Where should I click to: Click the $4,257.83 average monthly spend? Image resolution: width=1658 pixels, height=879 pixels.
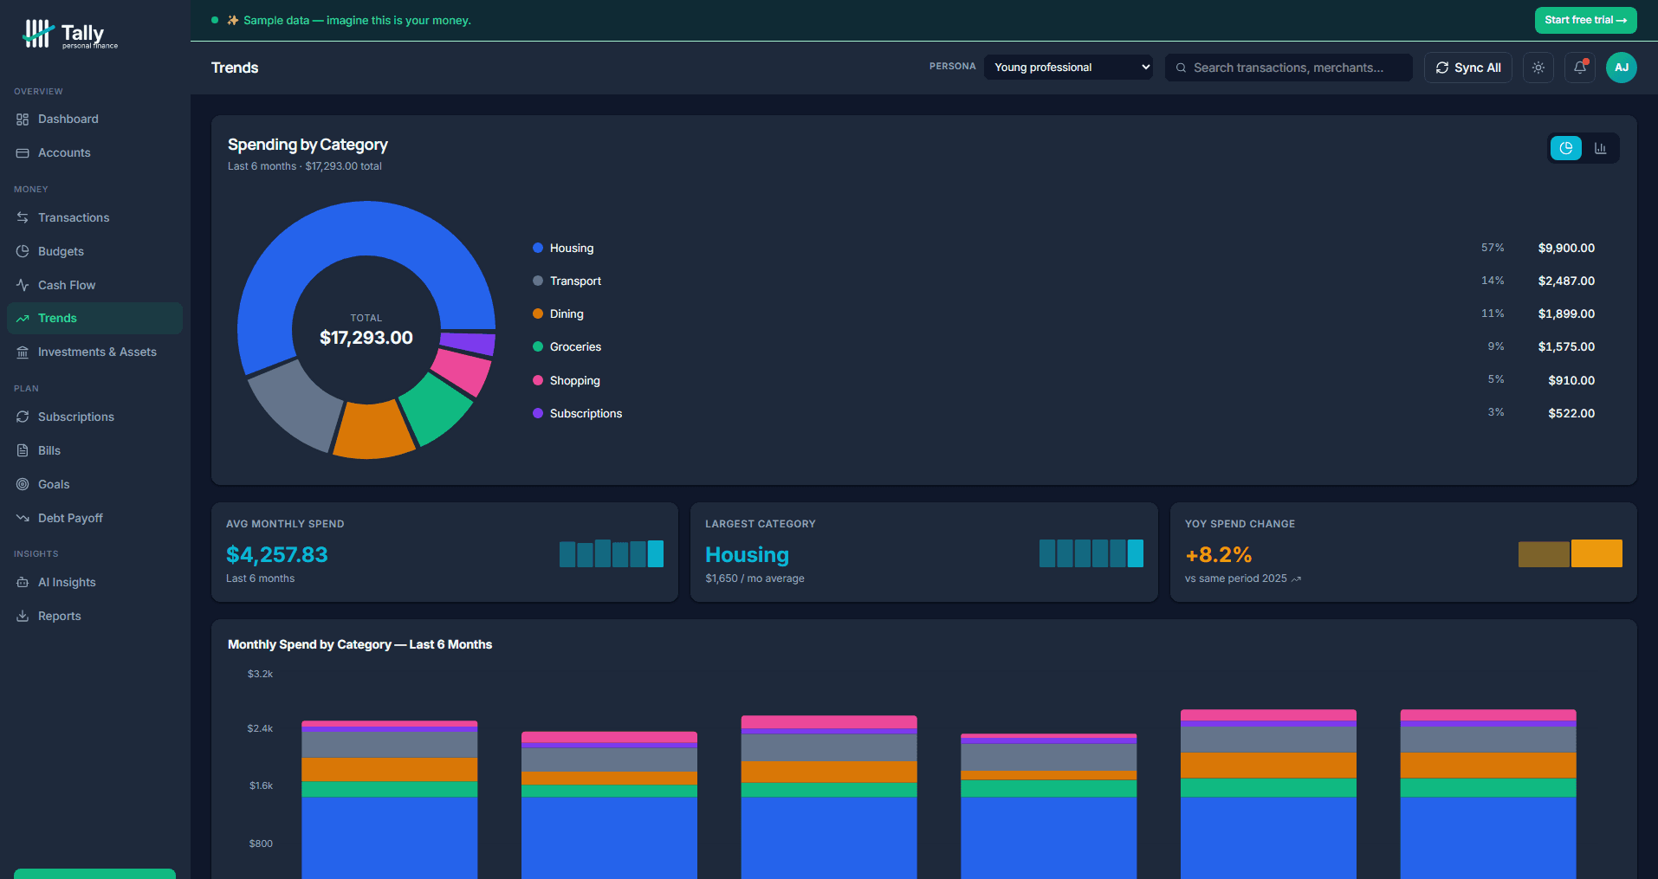(277, 554)
